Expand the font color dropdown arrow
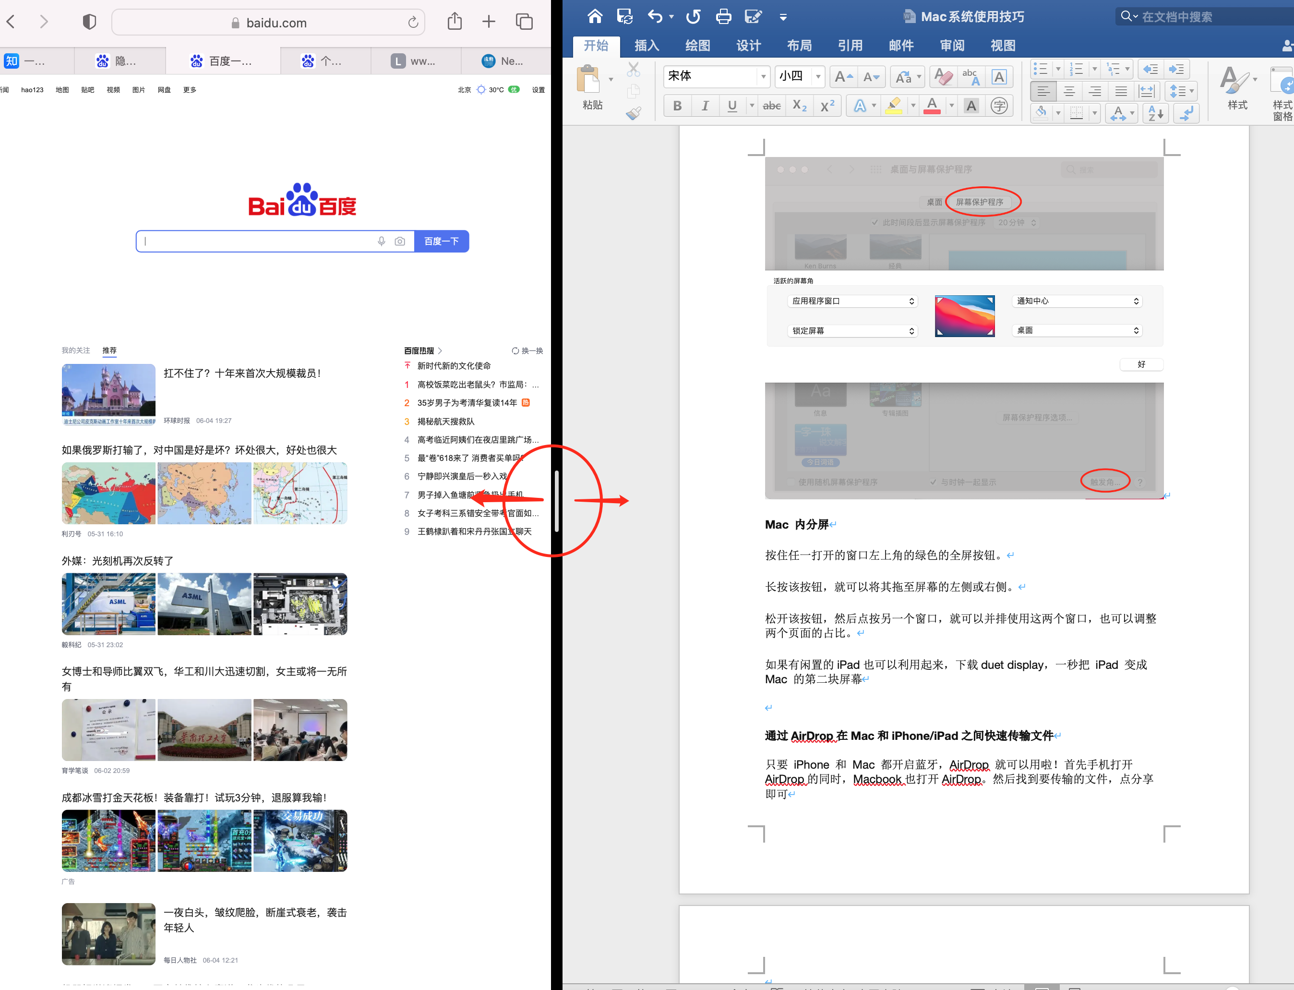 point(951,106)
